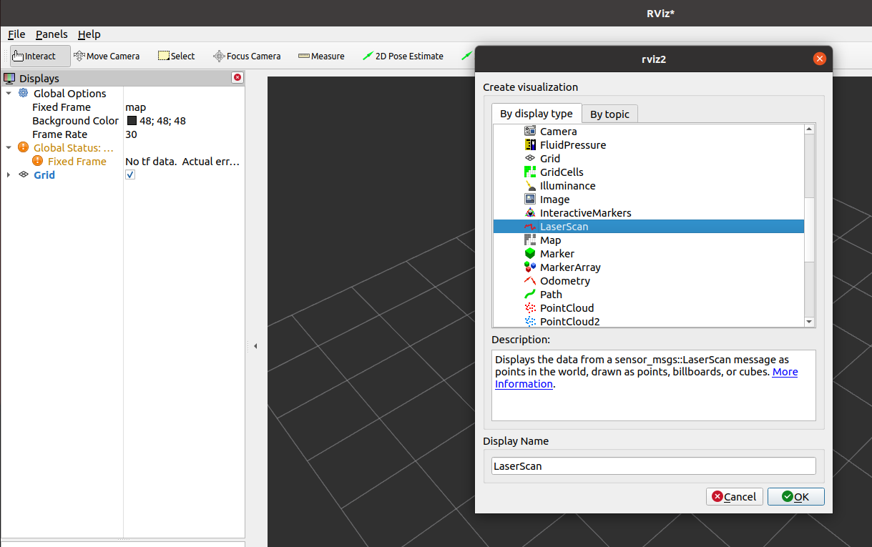Confirm with the OK button
This screenshot has width=872, height=547.
[x=795, y=496]
